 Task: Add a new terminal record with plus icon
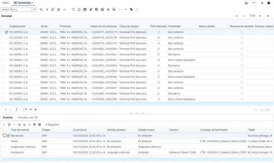click(47, 10)
